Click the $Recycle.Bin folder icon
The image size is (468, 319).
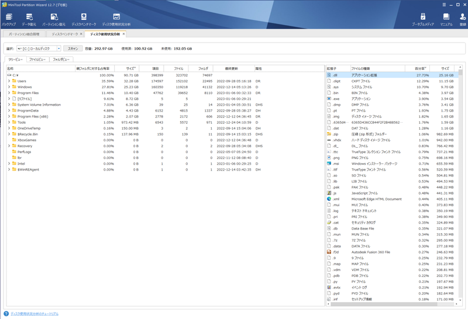(x=14, y=134)
